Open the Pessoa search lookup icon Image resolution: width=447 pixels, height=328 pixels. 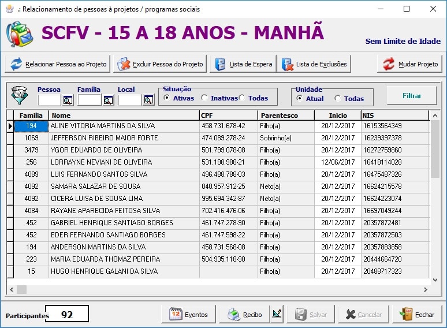pos(68,100)
